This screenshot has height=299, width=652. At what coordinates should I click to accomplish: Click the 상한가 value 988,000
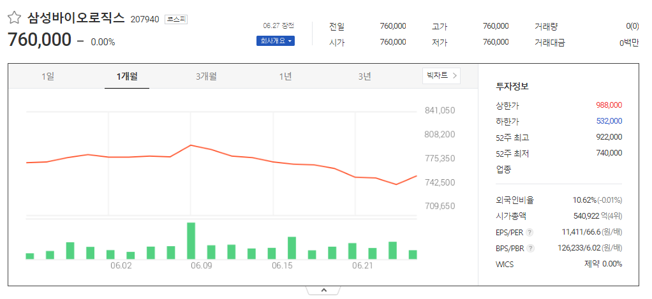609,105
